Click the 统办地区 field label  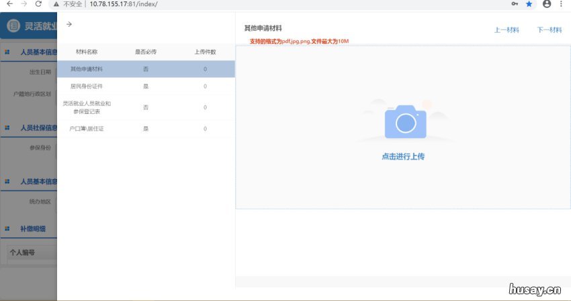coord(40,201)
